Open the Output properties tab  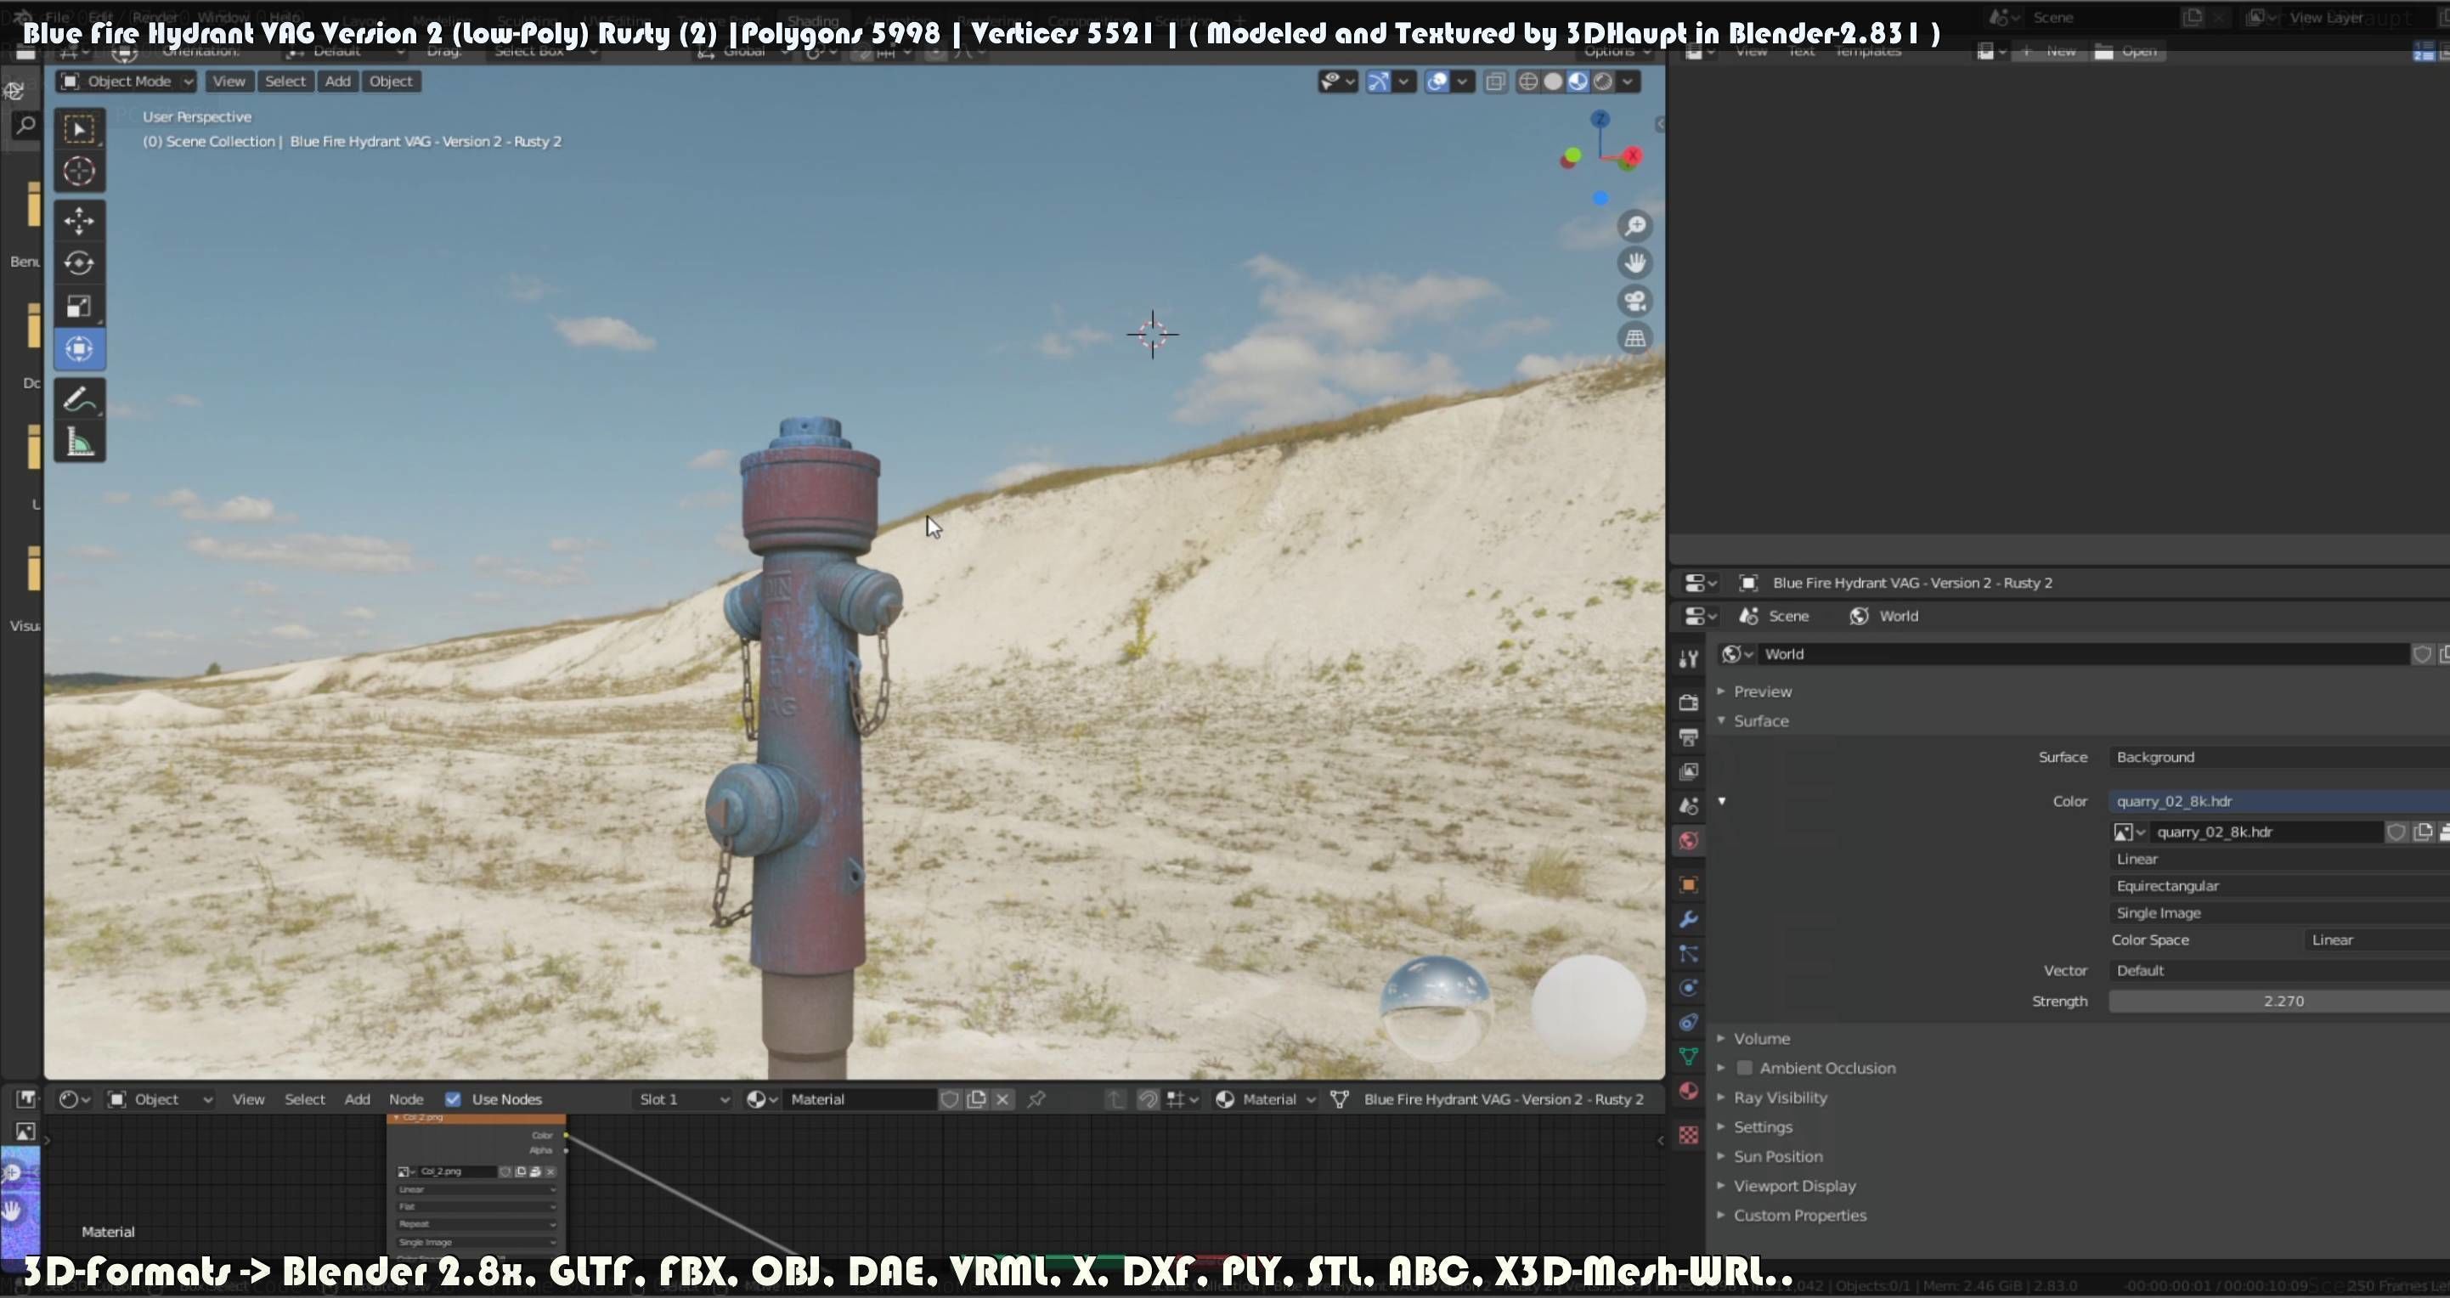(x=1688, y=737)
